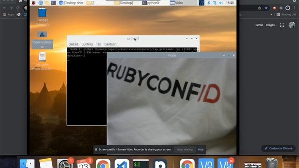Image resolution: width=299 pixels, height=168 pixels.
Task: Open Visual Studio Code from the Dock
Action: click(x=122, y=163)
